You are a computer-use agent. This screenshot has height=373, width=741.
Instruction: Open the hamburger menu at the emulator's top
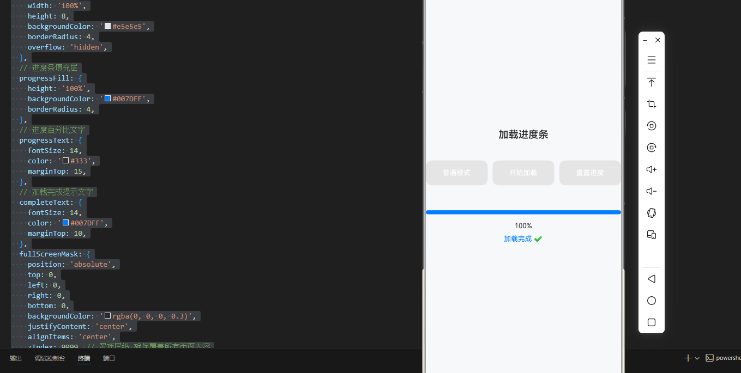tap(651, 60)
